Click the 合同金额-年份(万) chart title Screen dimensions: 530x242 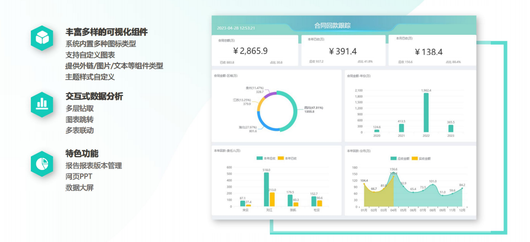[359, 76]
